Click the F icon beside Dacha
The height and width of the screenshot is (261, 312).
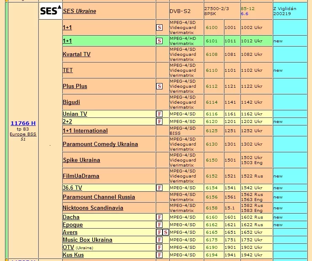[x=159, y=217]
